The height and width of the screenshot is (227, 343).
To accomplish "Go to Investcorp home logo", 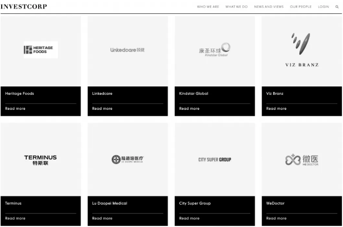I will click(x=23, y=7).
